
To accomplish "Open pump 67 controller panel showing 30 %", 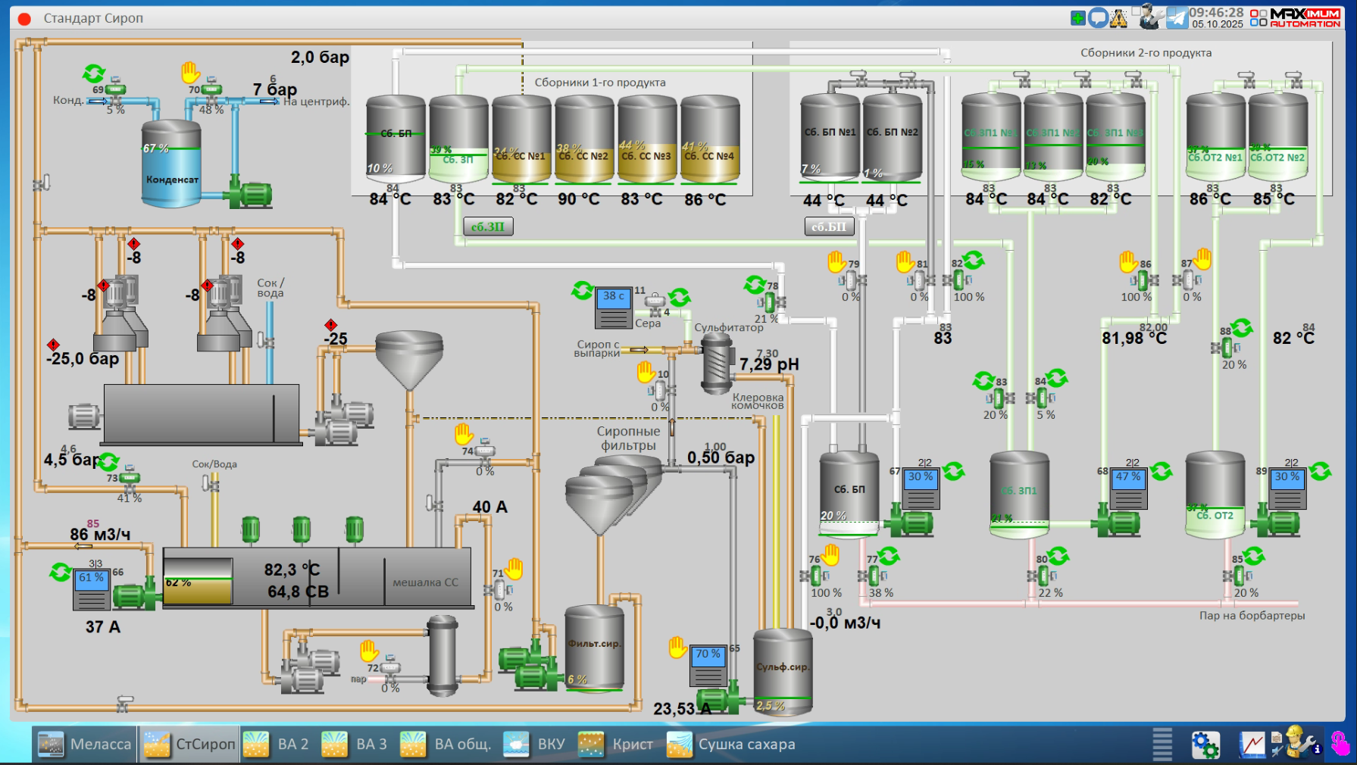I will click(x=921, y=489).
